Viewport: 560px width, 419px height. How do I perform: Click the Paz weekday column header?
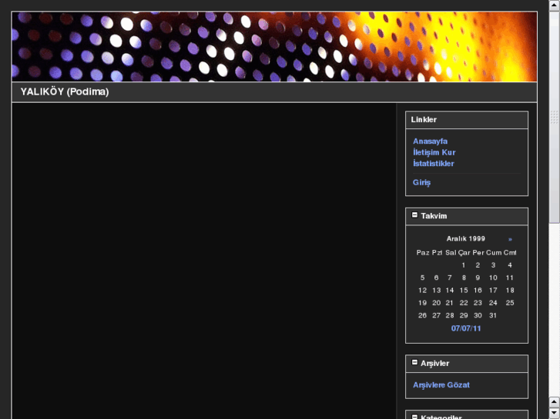click(x=423, y=252)
